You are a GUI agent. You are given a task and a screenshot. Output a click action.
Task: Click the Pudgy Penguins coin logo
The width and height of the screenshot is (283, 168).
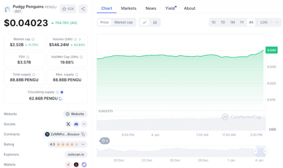click(x=7, y=9)
